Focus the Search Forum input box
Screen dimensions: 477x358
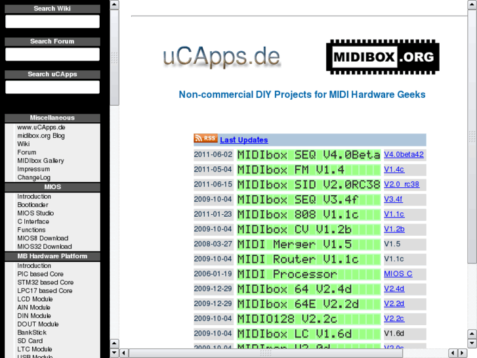pyautogui.click(x=52, y=55)
